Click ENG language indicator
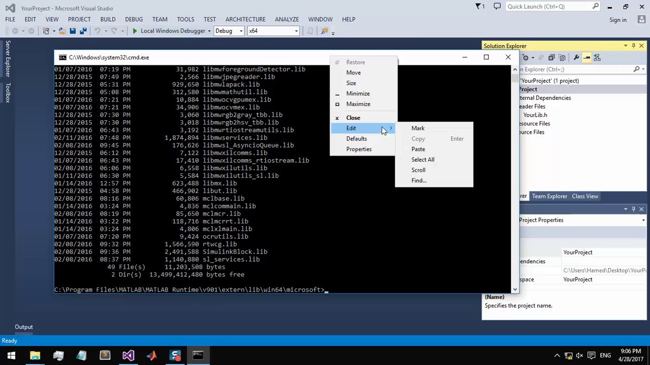Screen dimensions: 650x365 (605, 355)
